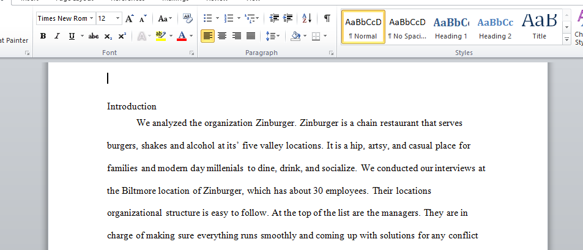
Task: Apply the No Spacing style
Action: 407,27
